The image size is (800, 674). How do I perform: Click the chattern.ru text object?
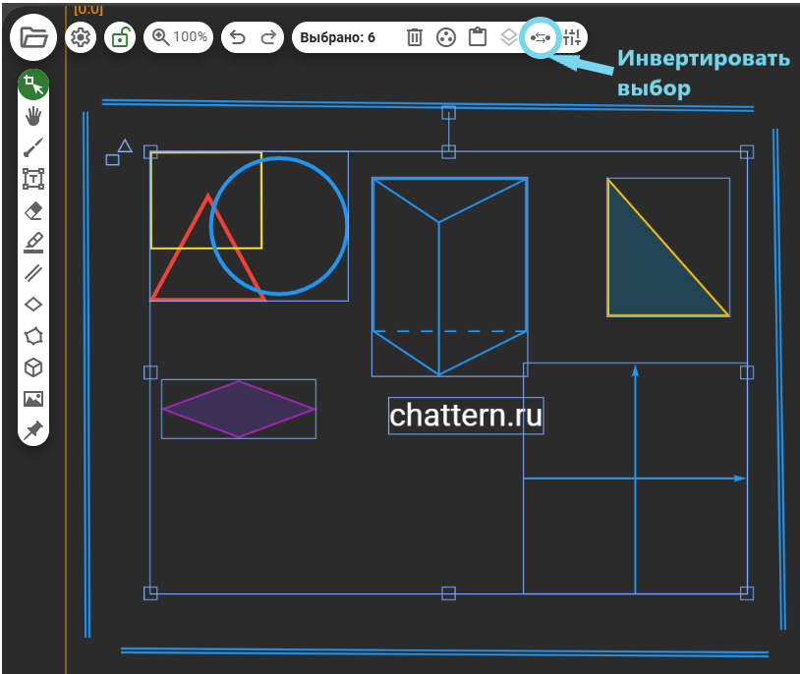pyautogui.click(x=466, y=416)
